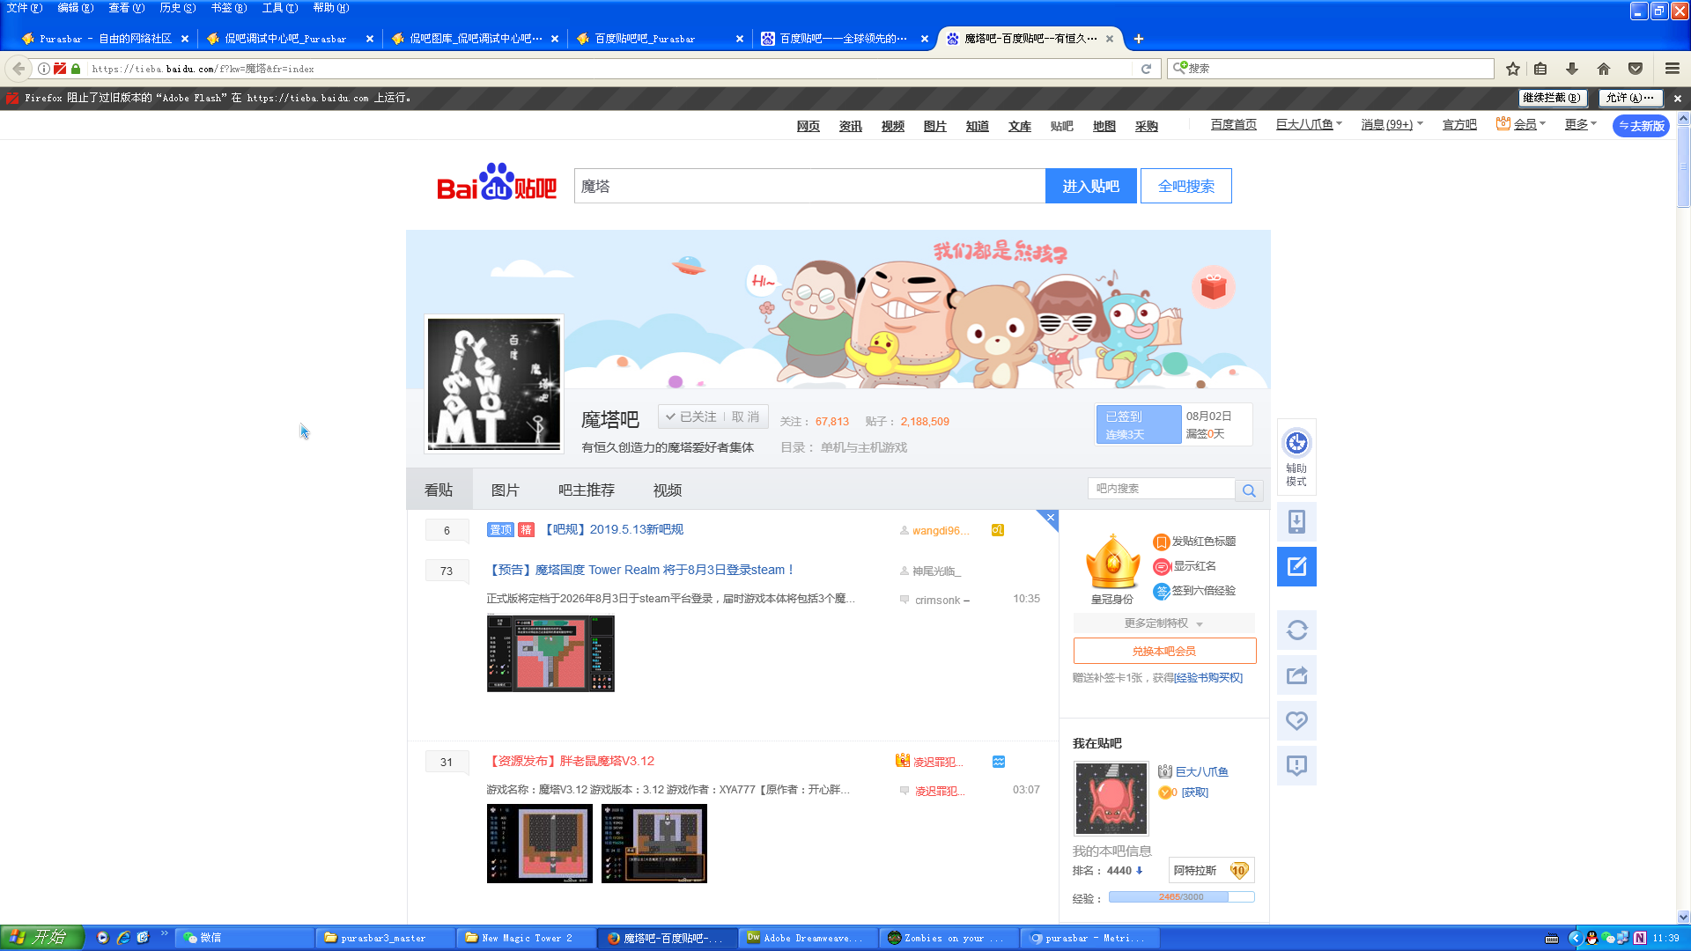Click the share sidebar icon
Image resolution: width=1691 pixels, height=951 pixels.
click(1296, 675)
